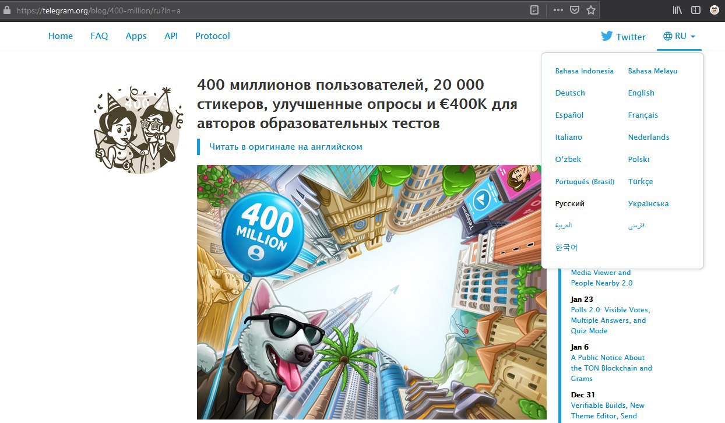Switch language to Deutsch
This screenshot has height=423, width=725.
(570, 93)
